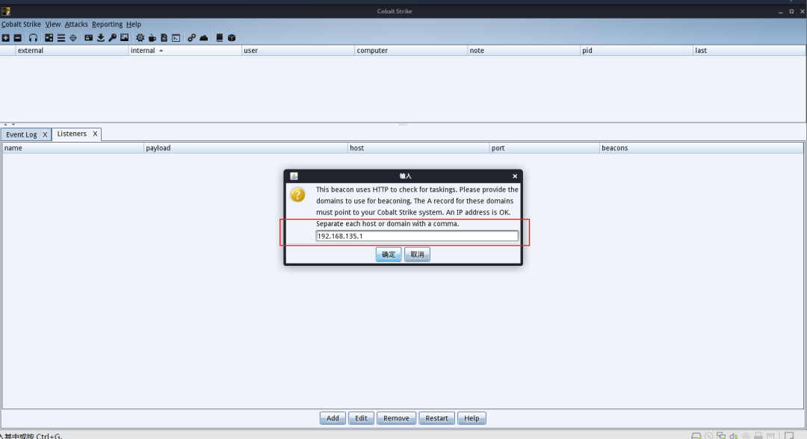Click the chain link Host File icon
Screen dimensions: 807x439
tap(191, 38)
